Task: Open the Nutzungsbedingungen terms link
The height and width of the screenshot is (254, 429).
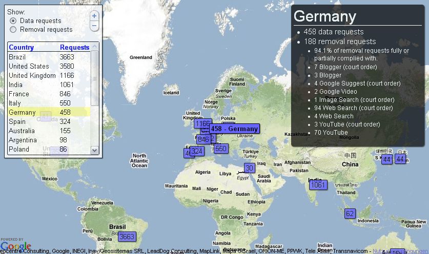Action: tap(400, 251)
